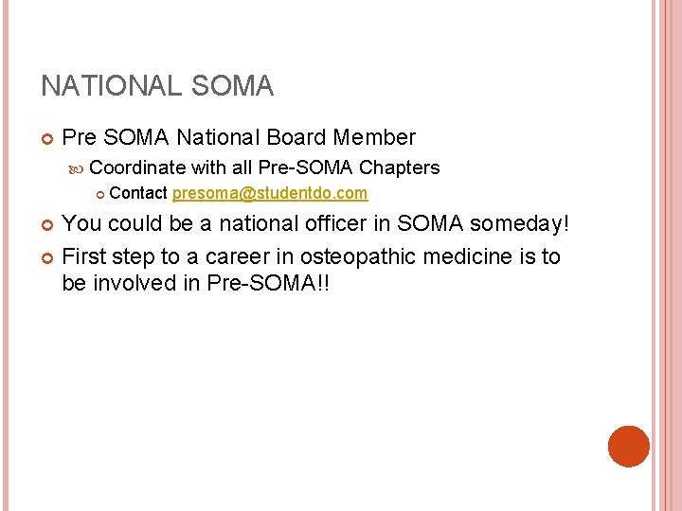Place the cursor in 'Coordinate with all Pre-SOMA'

(222, 168)
